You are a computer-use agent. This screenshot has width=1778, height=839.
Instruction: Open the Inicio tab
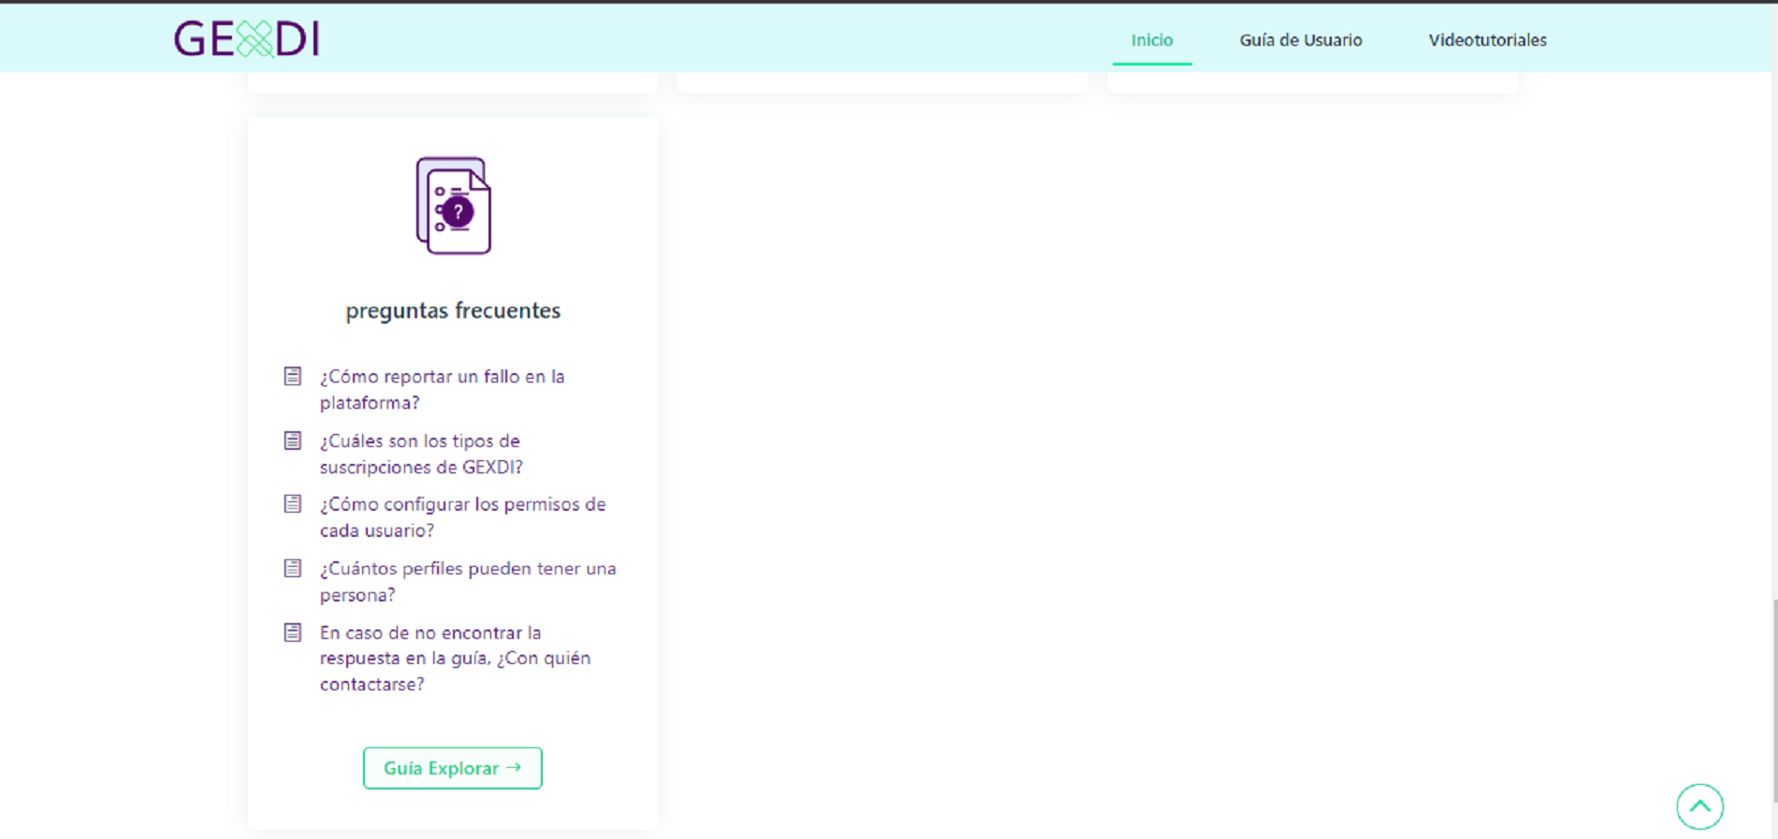pos(1151,40)
